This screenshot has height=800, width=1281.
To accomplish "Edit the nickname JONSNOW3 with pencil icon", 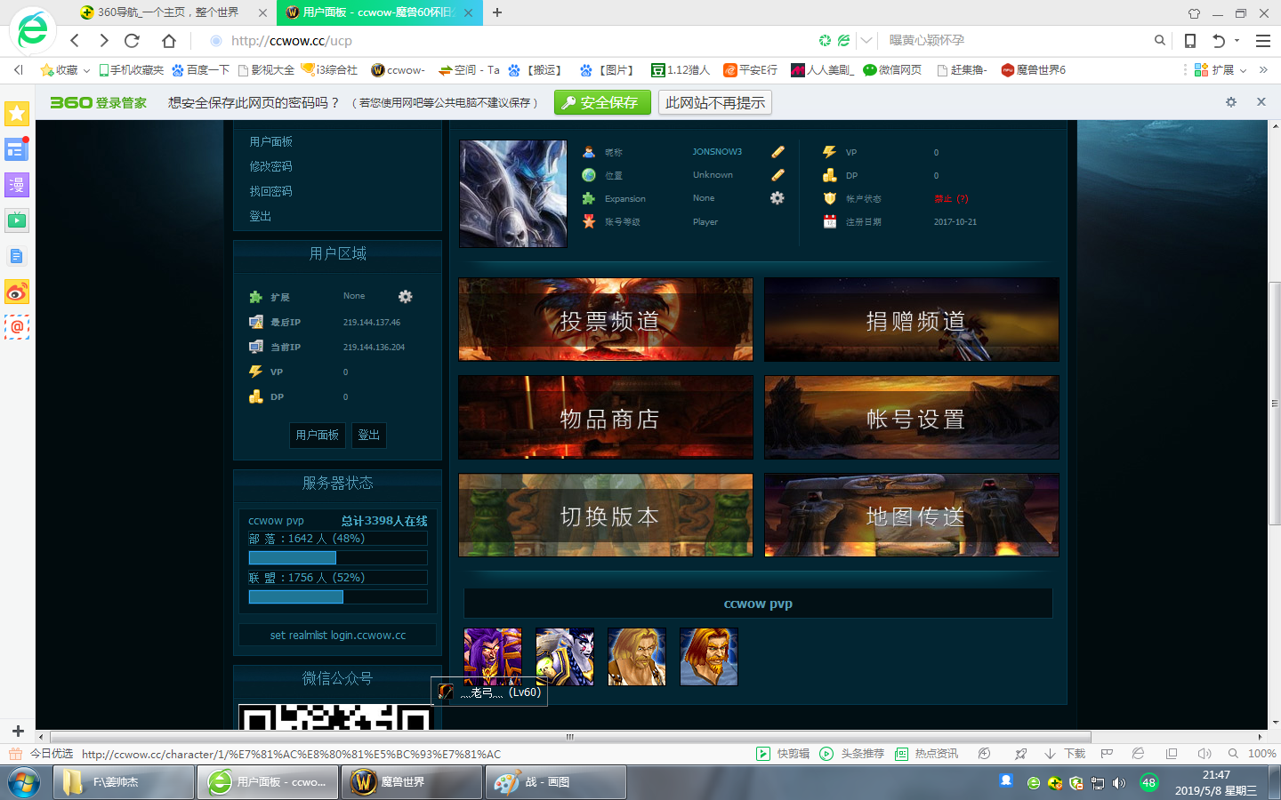I will [777, 152].
